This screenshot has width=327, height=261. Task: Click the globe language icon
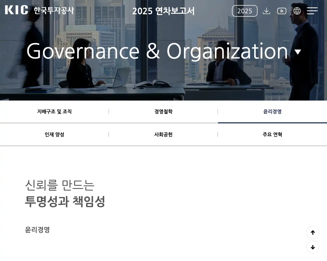[x=297, y=11]
